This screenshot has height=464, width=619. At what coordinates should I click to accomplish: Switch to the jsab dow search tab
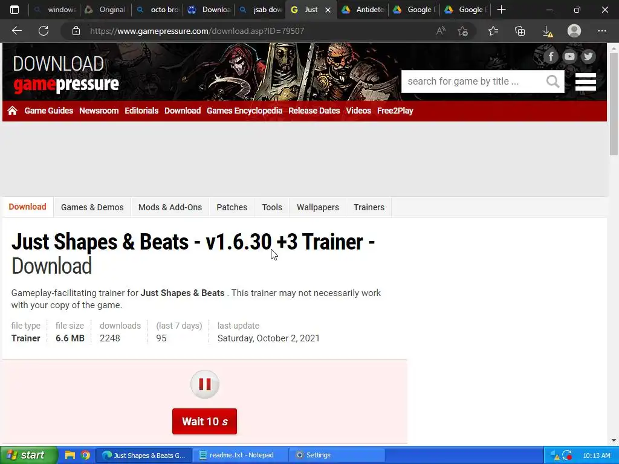(x=260, y=10)
